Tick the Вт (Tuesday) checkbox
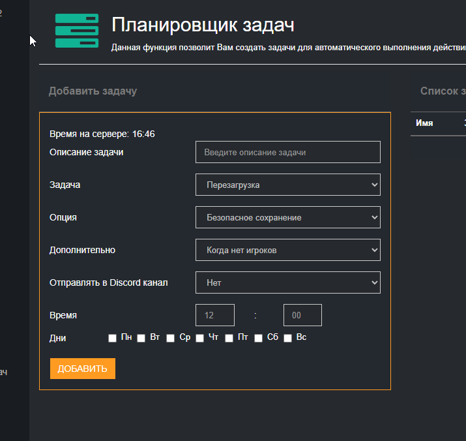Viewport: 466px width, 441px height. [x=141, y=338]
